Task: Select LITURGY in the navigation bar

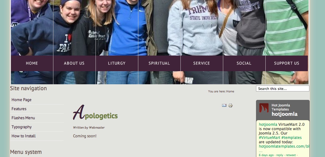Action: pos(117,63)
